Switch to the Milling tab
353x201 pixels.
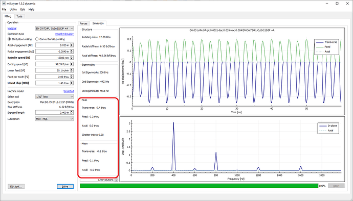8,16
